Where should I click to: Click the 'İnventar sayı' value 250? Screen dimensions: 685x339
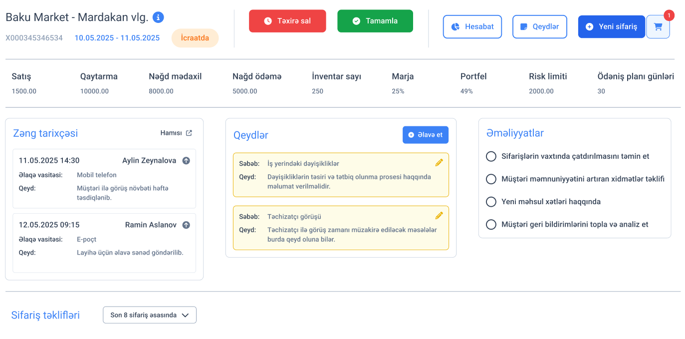[318, 91]
